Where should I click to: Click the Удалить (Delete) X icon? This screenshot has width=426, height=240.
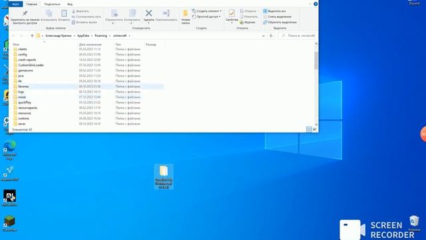(148, 13)
